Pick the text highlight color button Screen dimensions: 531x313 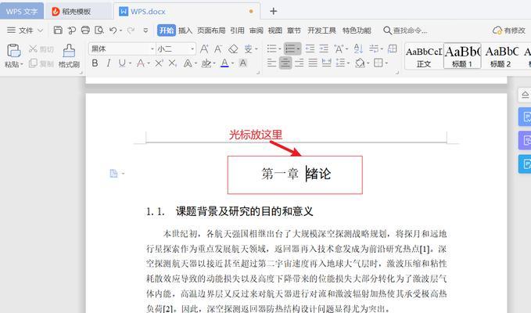click(x=206, y=63)
